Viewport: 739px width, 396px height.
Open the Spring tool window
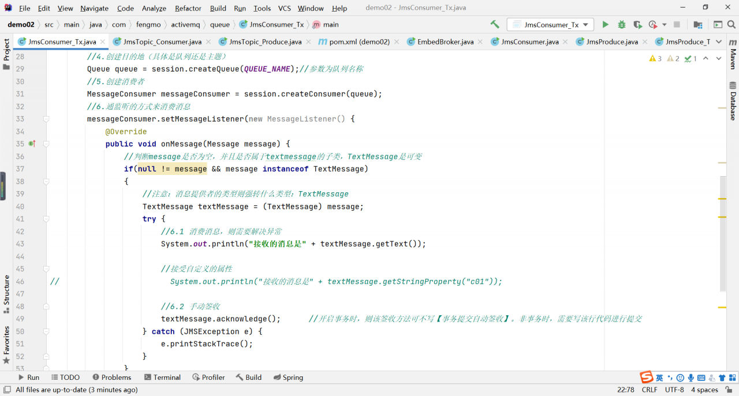pyautogui.click(x=288, y=378)
